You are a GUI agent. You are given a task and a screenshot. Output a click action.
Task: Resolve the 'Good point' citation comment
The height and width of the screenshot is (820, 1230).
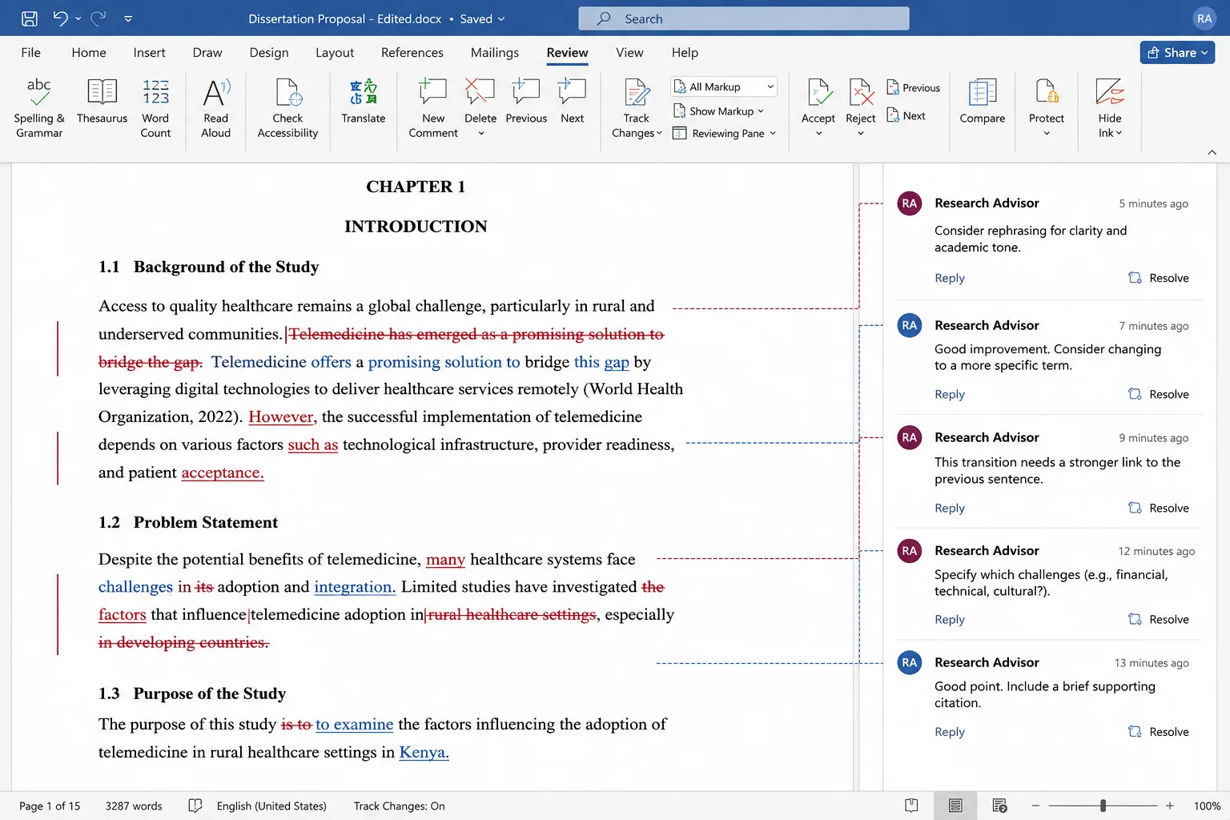point(1159,732)
